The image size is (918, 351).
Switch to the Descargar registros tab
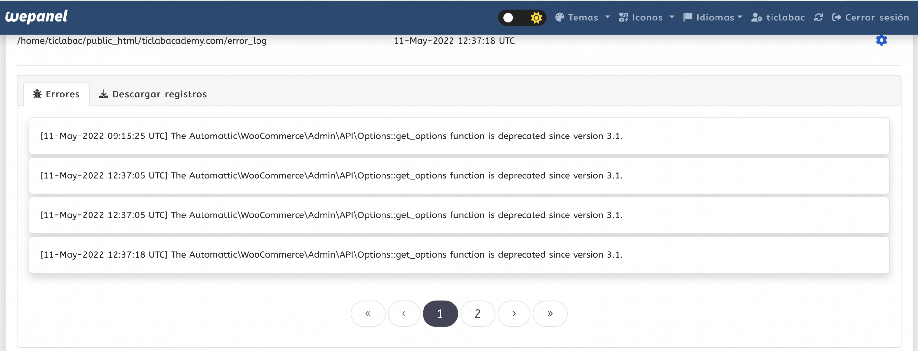[x=153, y=94]
